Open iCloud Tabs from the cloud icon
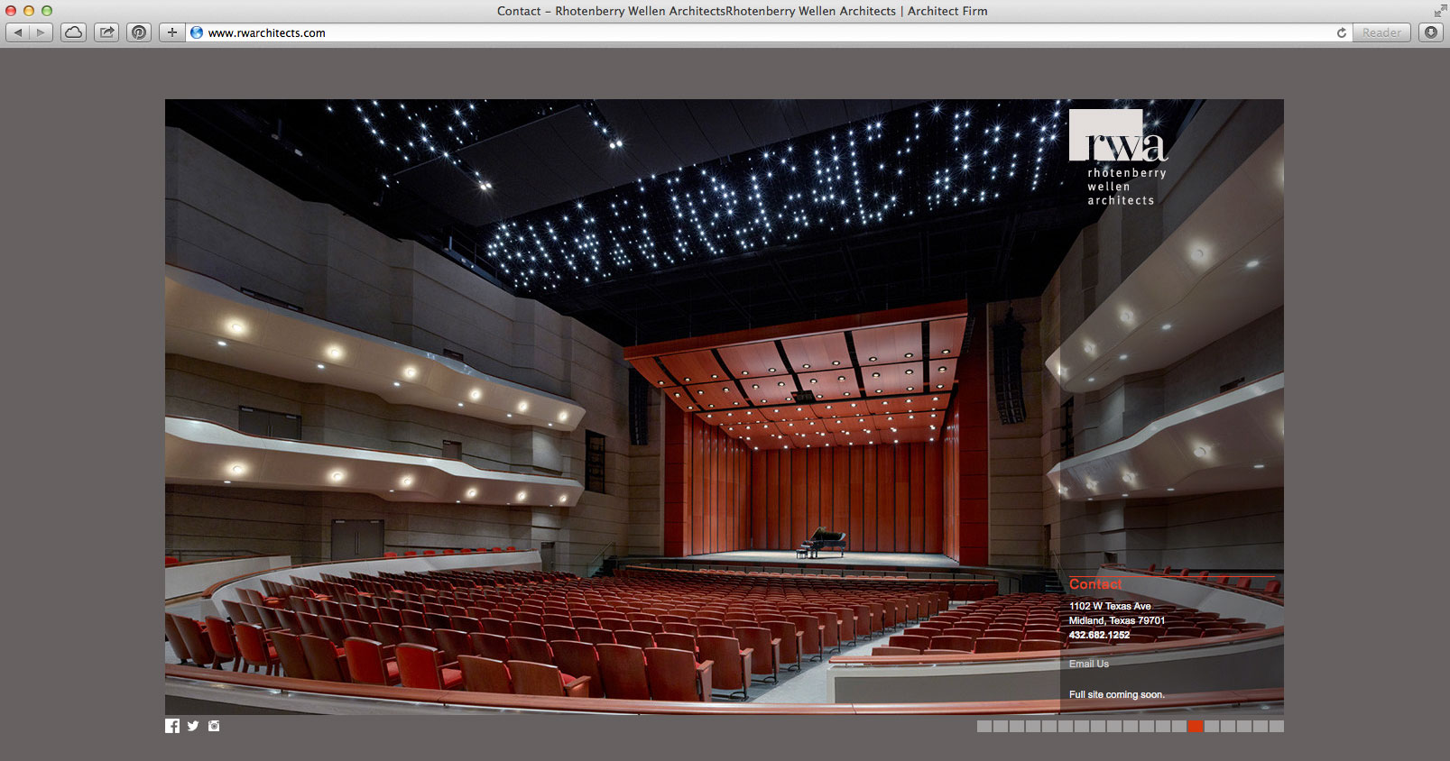1450x761 pixels. (74, 32)
